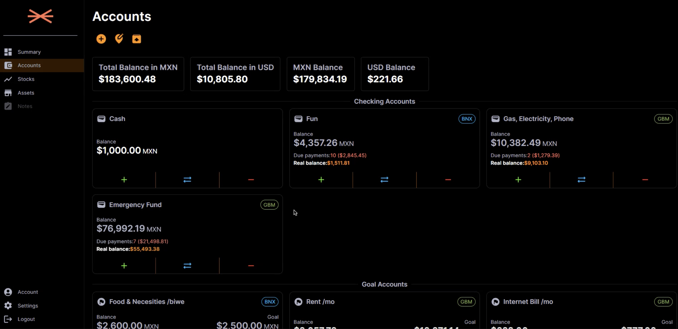This screenshot has width=678, height=329.
Task: Go to Stocks in the sidebar
Action: coord(26,79)
